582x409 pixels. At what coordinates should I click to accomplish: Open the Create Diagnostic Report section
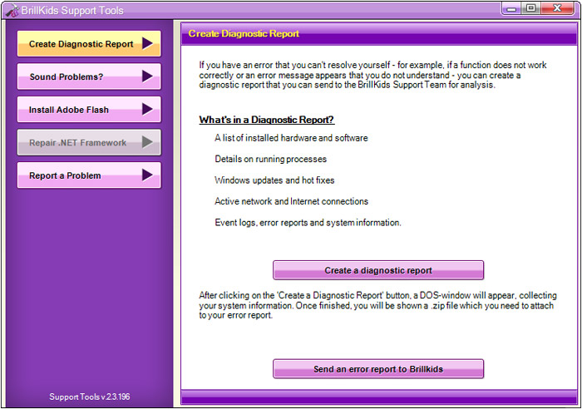click(x=89, y=44)
